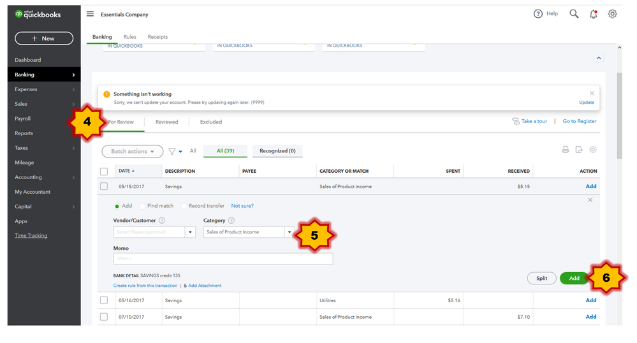Image resolution: width=637 pixels, height=343 pixels.
Task: Open the Reviewed tab
Action: point(166,122)
